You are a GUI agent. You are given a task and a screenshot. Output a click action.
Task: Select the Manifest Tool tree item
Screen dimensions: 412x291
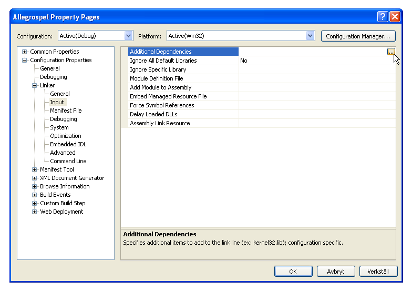coord(57,169)
